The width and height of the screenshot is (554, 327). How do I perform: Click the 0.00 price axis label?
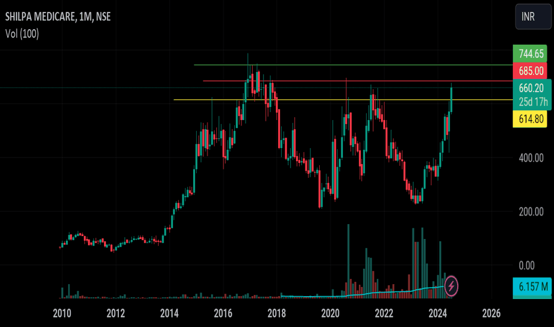tap(527, 266)
